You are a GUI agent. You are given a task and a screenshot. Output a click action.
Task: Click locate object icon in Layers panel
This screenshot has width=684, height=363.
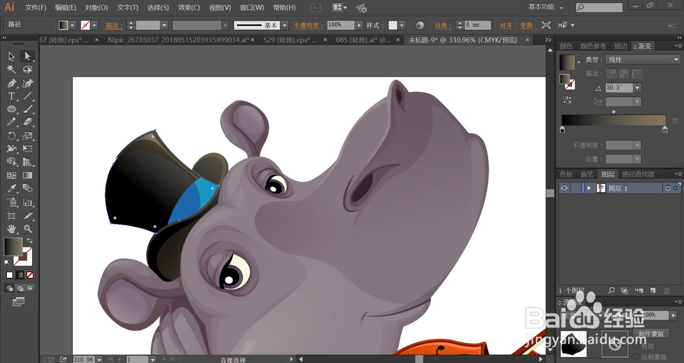[611, 290]
